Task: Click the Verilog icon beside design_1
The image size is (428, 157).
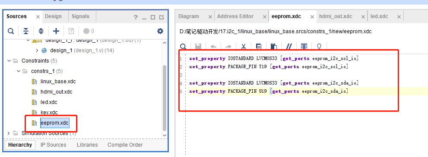Action: pyautogui.click(x=44, y=50)
